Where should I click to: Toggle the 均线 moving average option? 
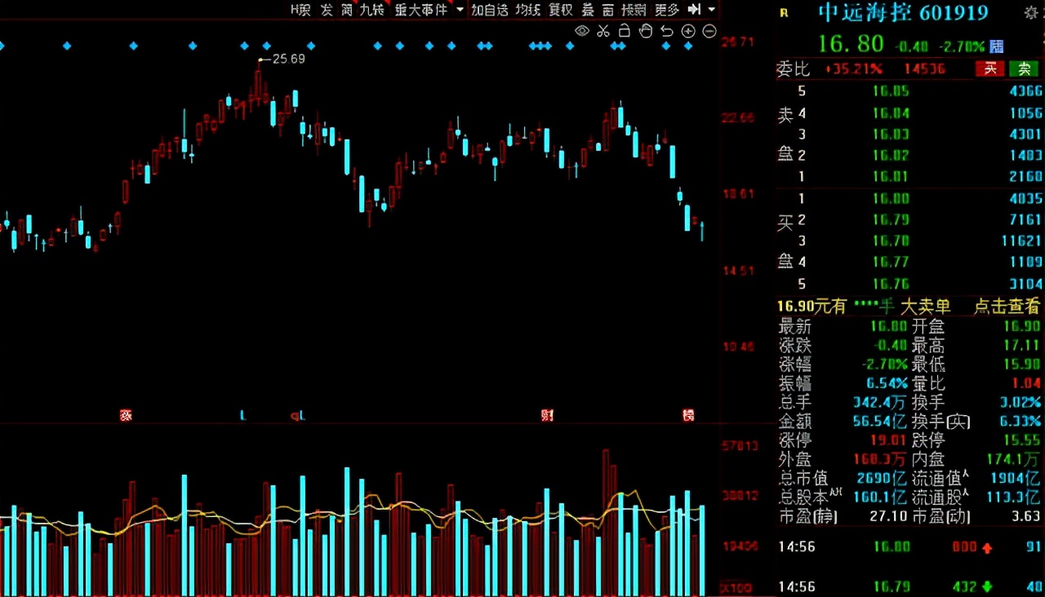(x=528, y=10)
